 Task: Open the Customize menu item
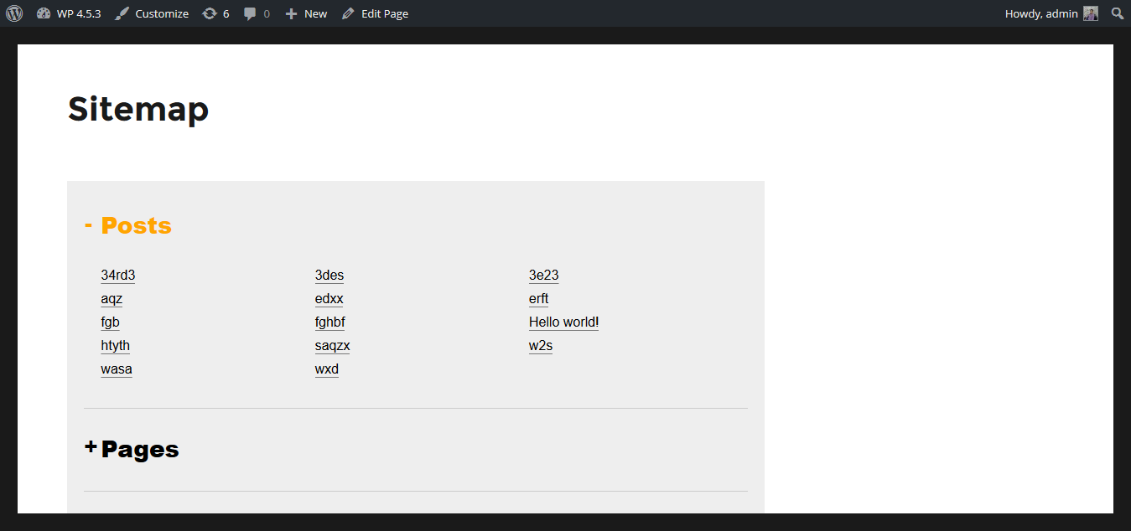(x=162, y=13)
